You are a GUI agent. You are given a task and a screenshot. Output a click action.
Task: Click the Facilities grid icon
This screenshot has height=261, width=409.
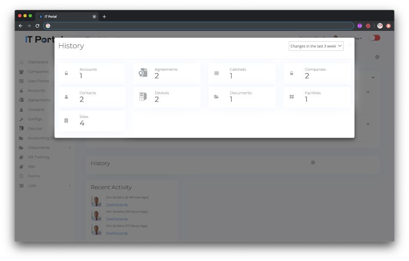click(x=292, y=97)
